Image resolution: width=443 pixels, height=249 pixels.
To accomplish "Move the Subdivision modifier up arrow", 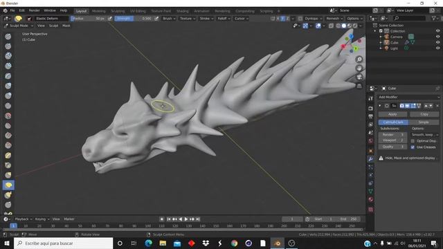I will pos(426,106).
